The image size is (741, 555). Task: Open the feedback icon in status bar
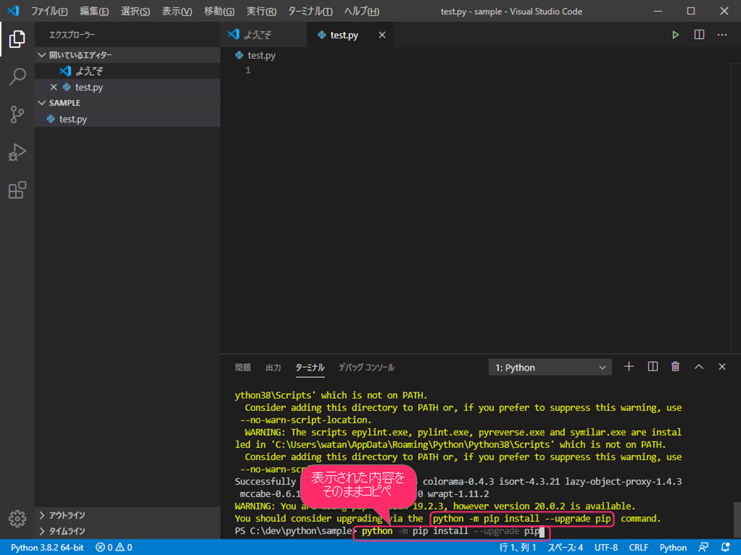(x=703, y=548)
